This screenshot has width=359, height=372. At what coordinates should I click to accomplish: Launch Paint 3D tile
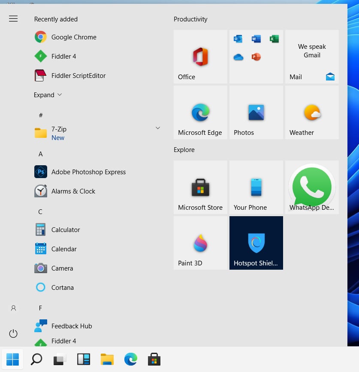[x=200, y=243]
